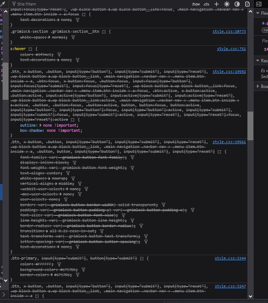This screenshot has width=268, height=303.
Task: Expand -webkit-user-select value triangle
Action: pos(67,189)
